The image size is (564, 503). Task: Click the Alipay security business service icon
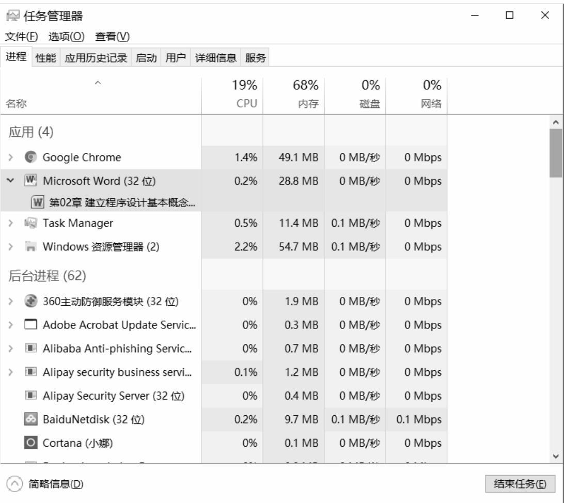coord(30,372)
